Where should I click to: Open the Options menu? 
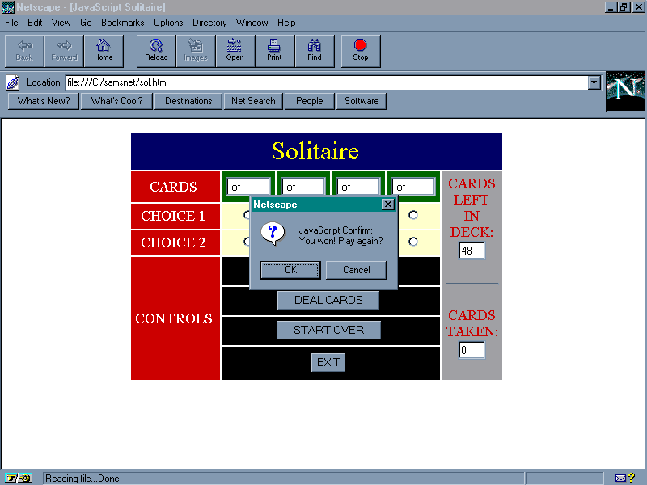coord(168,23)
